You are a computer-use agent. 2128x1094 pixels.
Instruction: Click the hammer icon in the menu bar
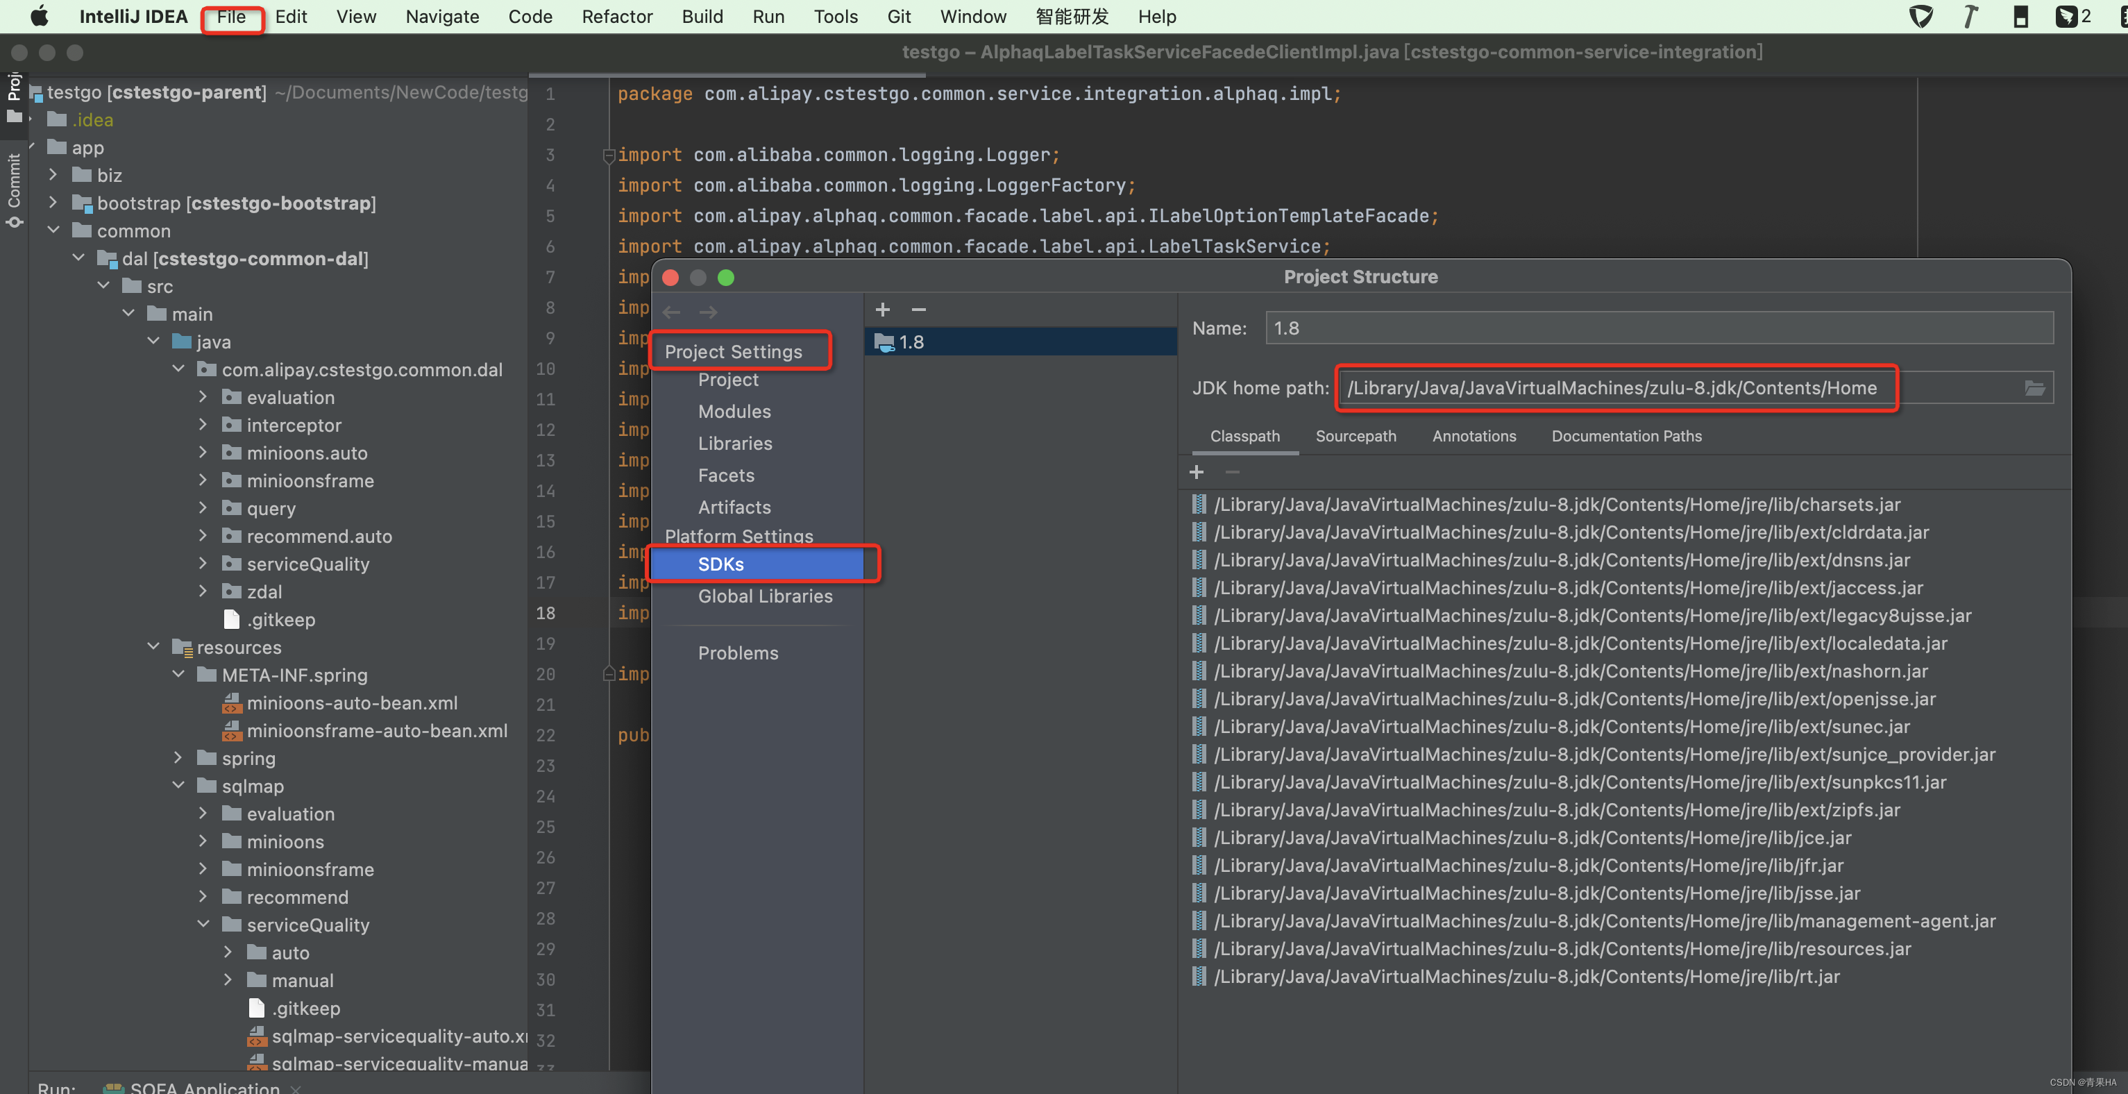[x=1970, y=17]
